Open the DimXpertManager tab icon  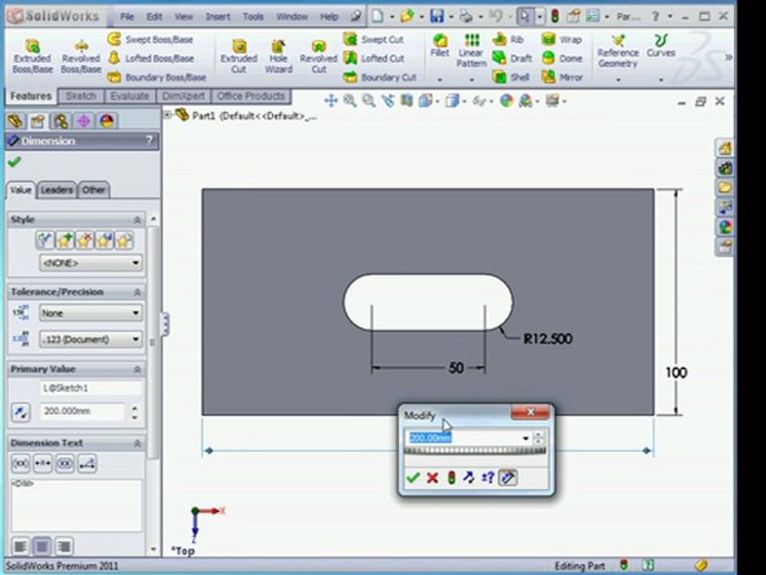click(x=84, y=121)
